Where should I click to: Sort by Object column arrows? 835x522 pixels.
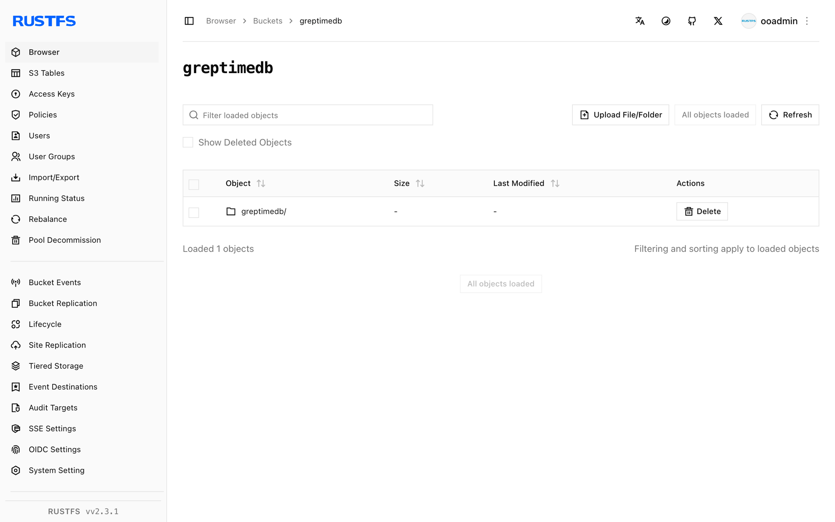pos(261,183)
